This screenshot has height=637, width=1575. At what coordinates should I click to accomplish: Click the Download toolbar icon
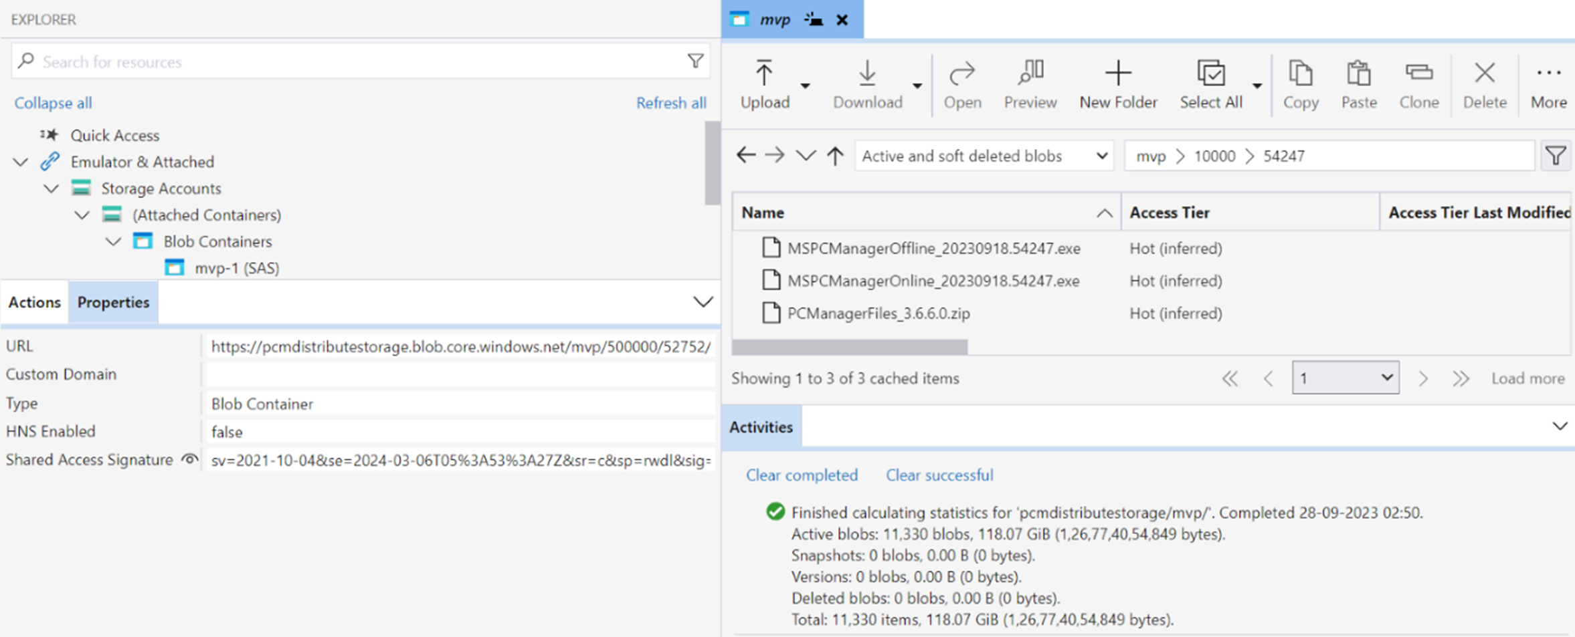tap(867, 74)
